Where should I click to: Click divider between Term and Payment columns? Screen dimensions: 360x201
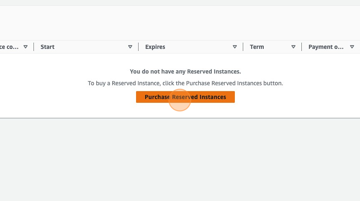(301, 47)
